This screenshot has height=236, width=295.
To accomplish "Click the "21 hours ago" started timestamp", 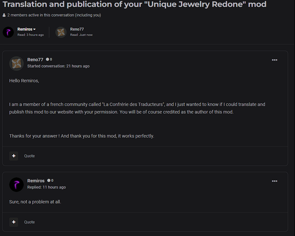I will click(78, 66).
